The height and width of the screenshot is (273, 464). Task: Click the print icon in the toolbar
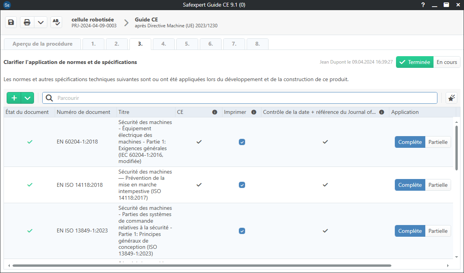click(x=27, y=22)
